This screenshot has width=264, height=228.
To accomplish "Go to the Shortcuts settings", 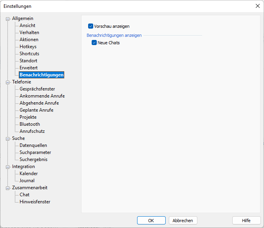I will pyautogui.click(x=29, y=54).
